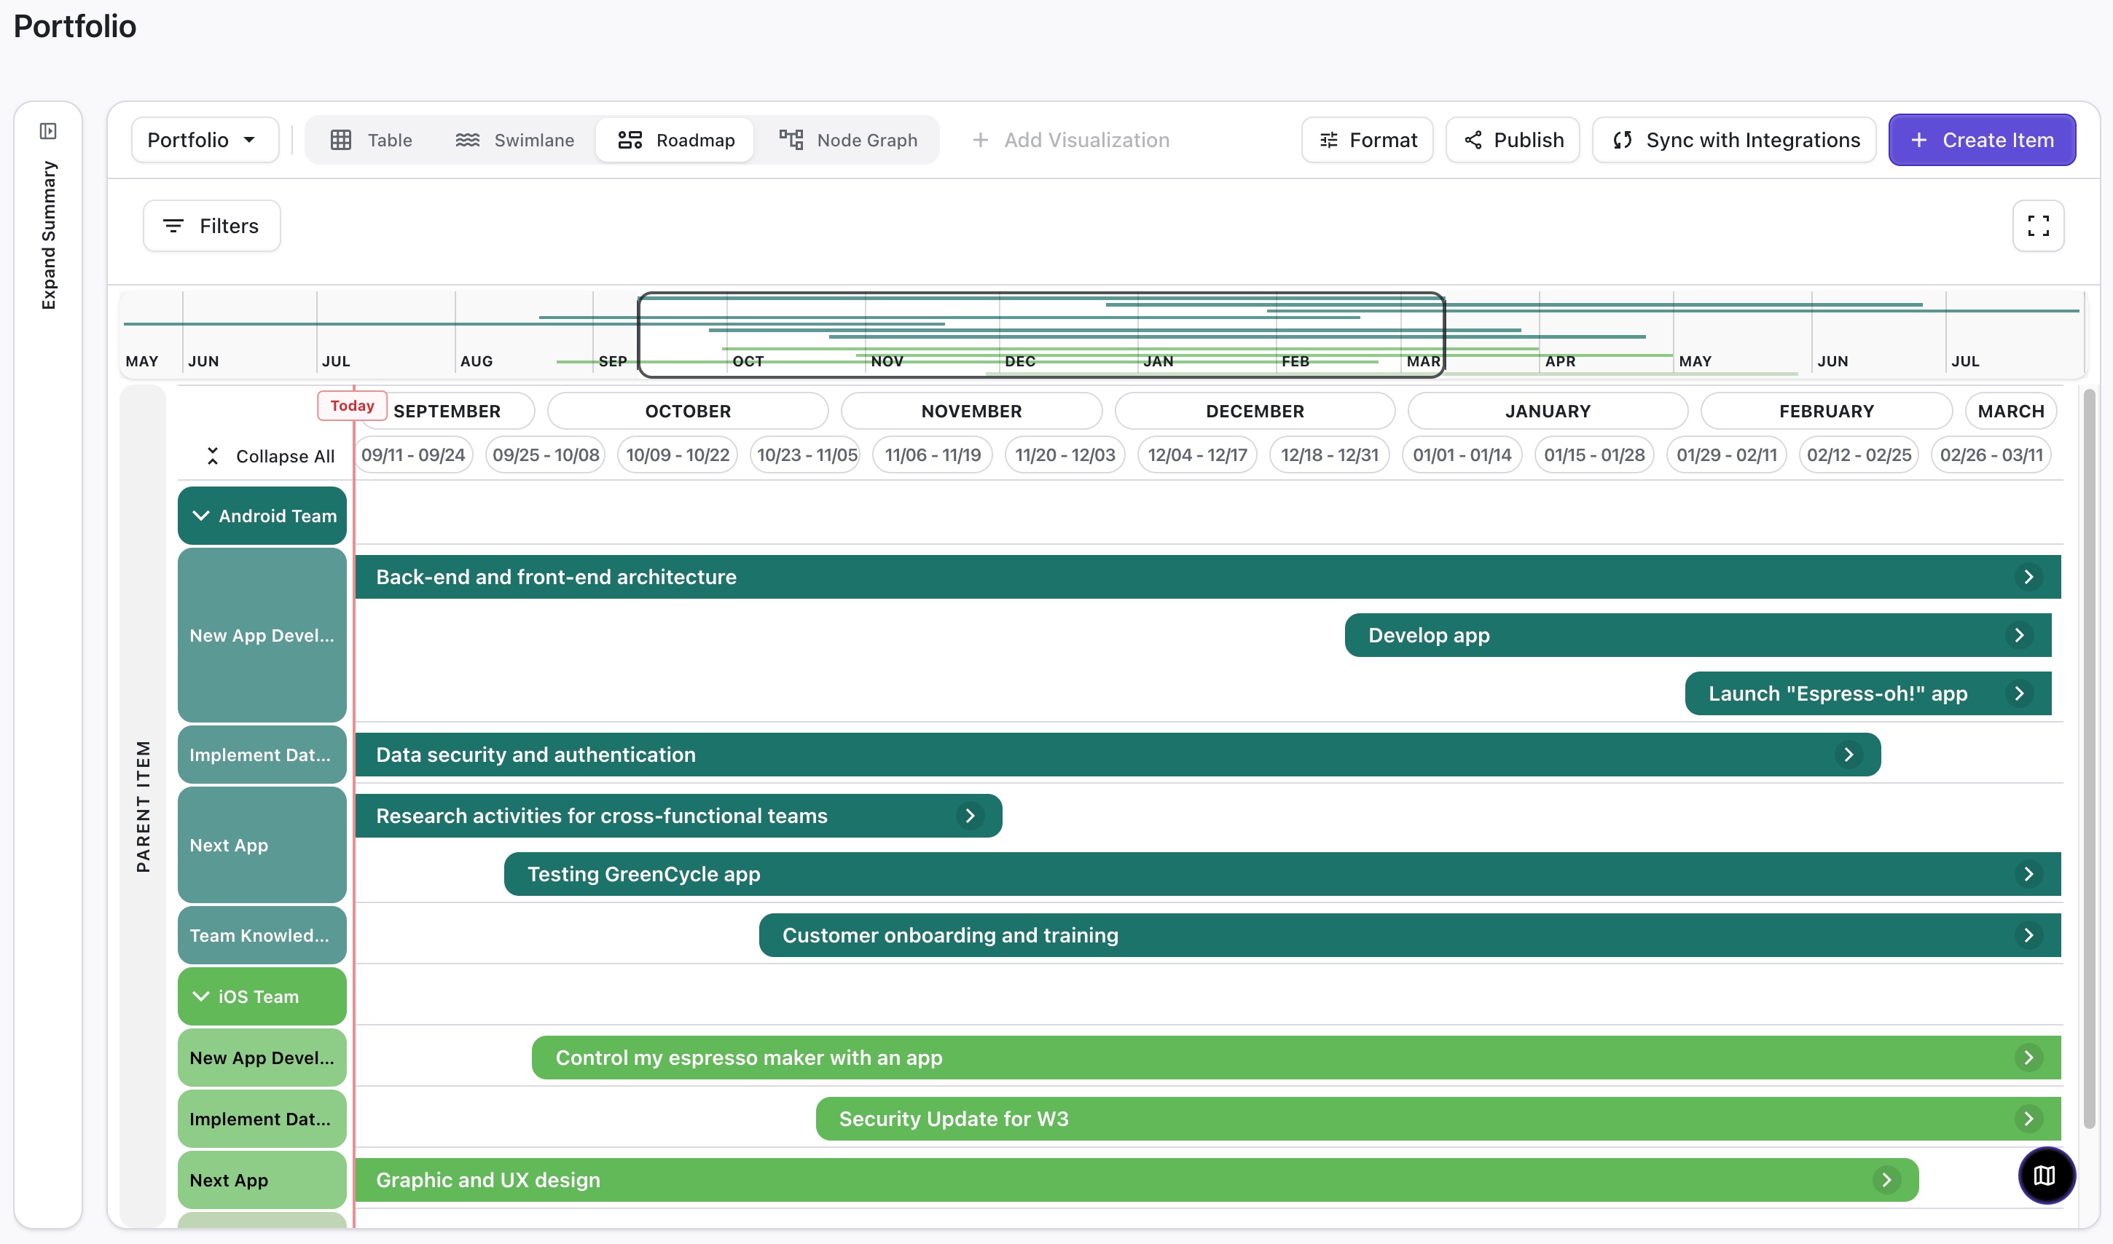Click arrow on Testing GreenCycle app bar
Image resolution: width=2113 pixels, height=1244 pixels.
[x=2028, y=874]
